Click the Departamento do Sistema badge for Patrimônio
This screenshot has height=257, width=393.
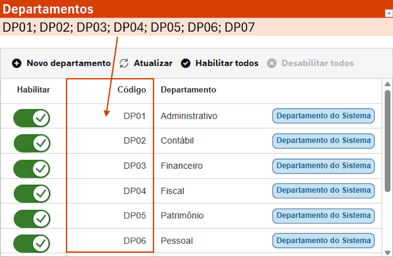[x=323, y=216]
